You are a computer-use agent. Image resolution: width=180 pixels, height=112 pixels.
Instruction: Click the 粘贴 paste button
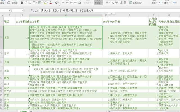pyautogui.click(x=3, y=2)
